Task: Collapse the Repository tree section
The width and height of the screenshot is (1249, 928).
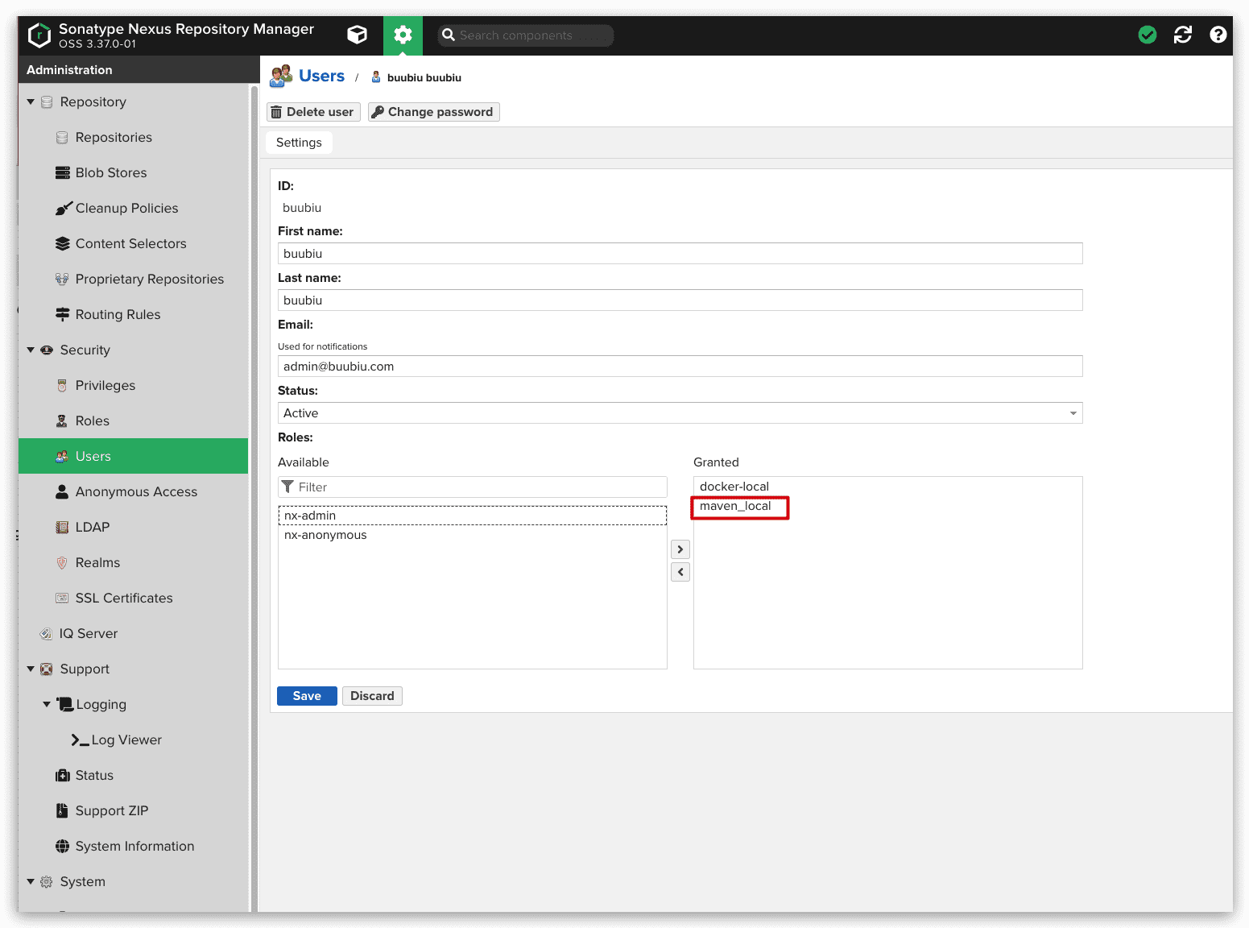Action: pos(31,102)
